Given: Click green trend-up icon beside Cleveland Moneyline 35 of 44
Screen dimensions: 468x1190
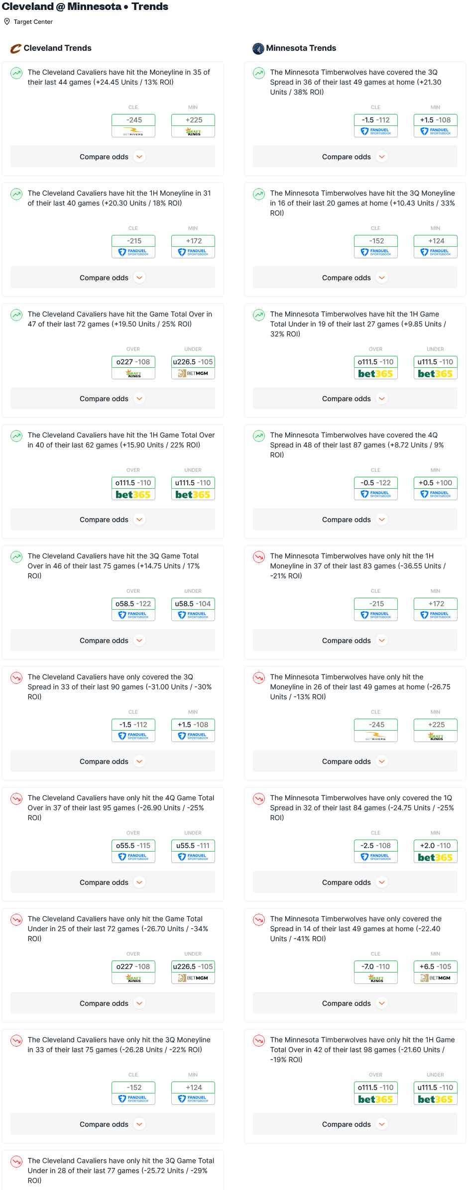Looking at the screenshot, I should click(16, 73).
